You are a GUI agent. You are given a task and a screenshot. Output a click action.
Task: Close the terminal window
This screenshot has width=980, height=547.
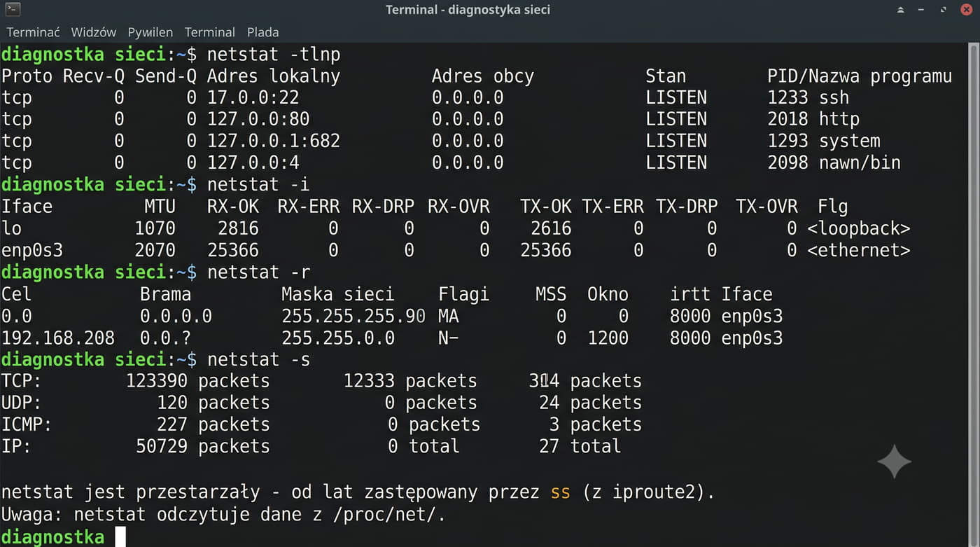pos(966,10)
